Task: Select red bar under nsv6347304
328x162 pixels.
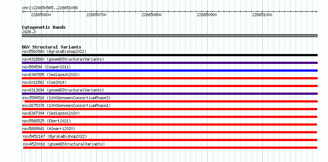Action: pos(170,117)
